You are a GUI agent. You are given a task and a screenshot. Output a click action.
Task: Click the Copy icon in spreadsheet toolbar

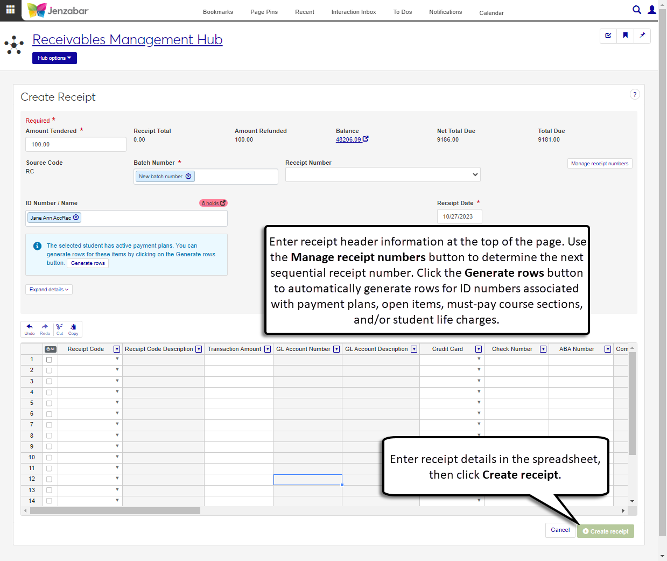click(73, 329)
